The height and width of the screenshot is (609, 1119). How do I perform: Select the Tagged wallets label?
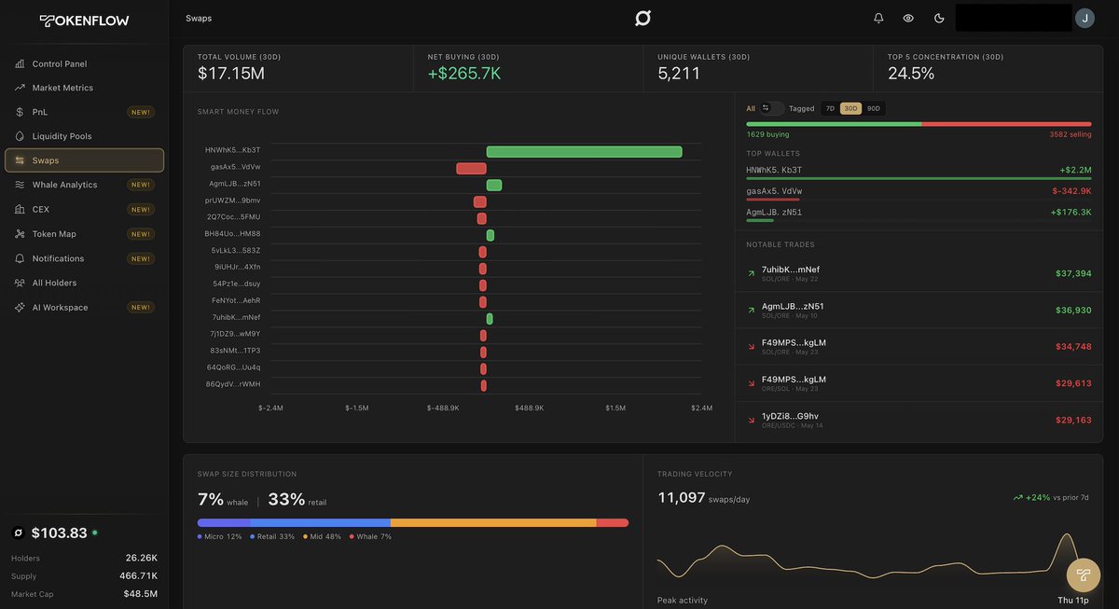[802, 108]
